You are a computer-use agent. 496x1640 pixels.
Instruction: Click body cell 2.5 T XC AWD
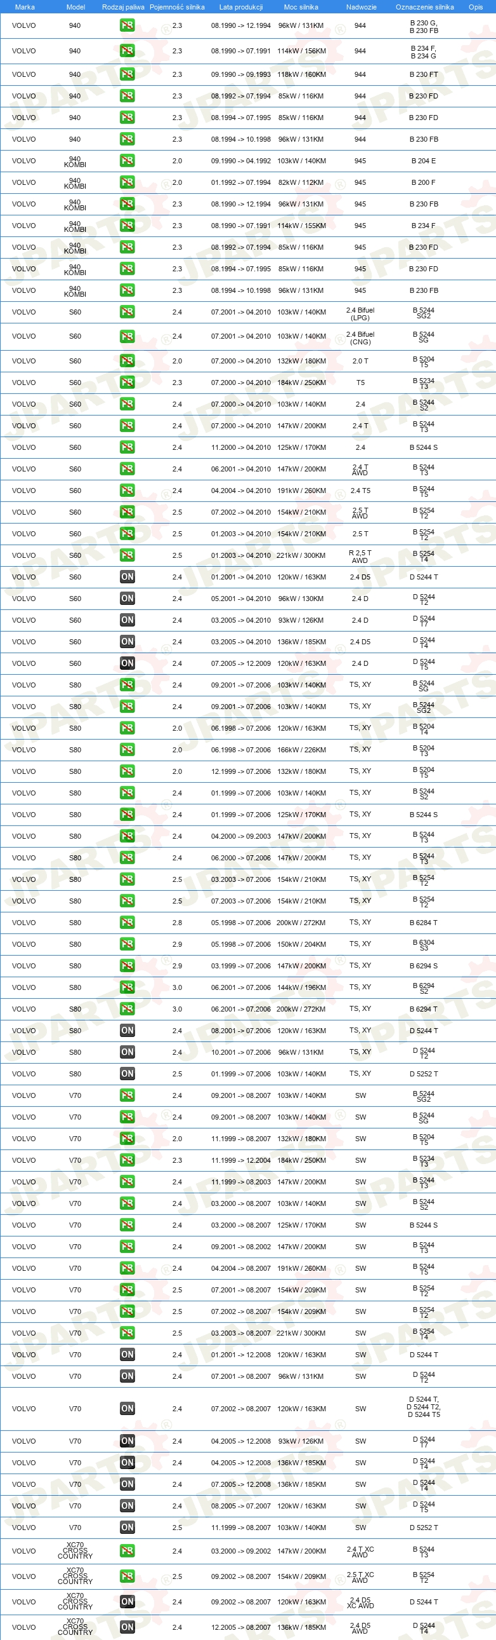[360, 1577]
